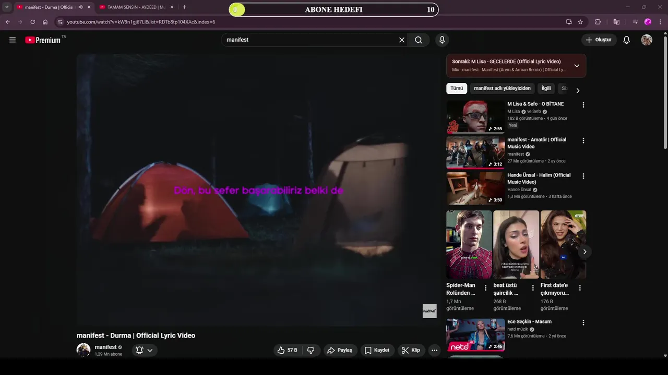Share the video via Paylaş
The width and height of the screenshot is (668, 375).
pos(340,350)
